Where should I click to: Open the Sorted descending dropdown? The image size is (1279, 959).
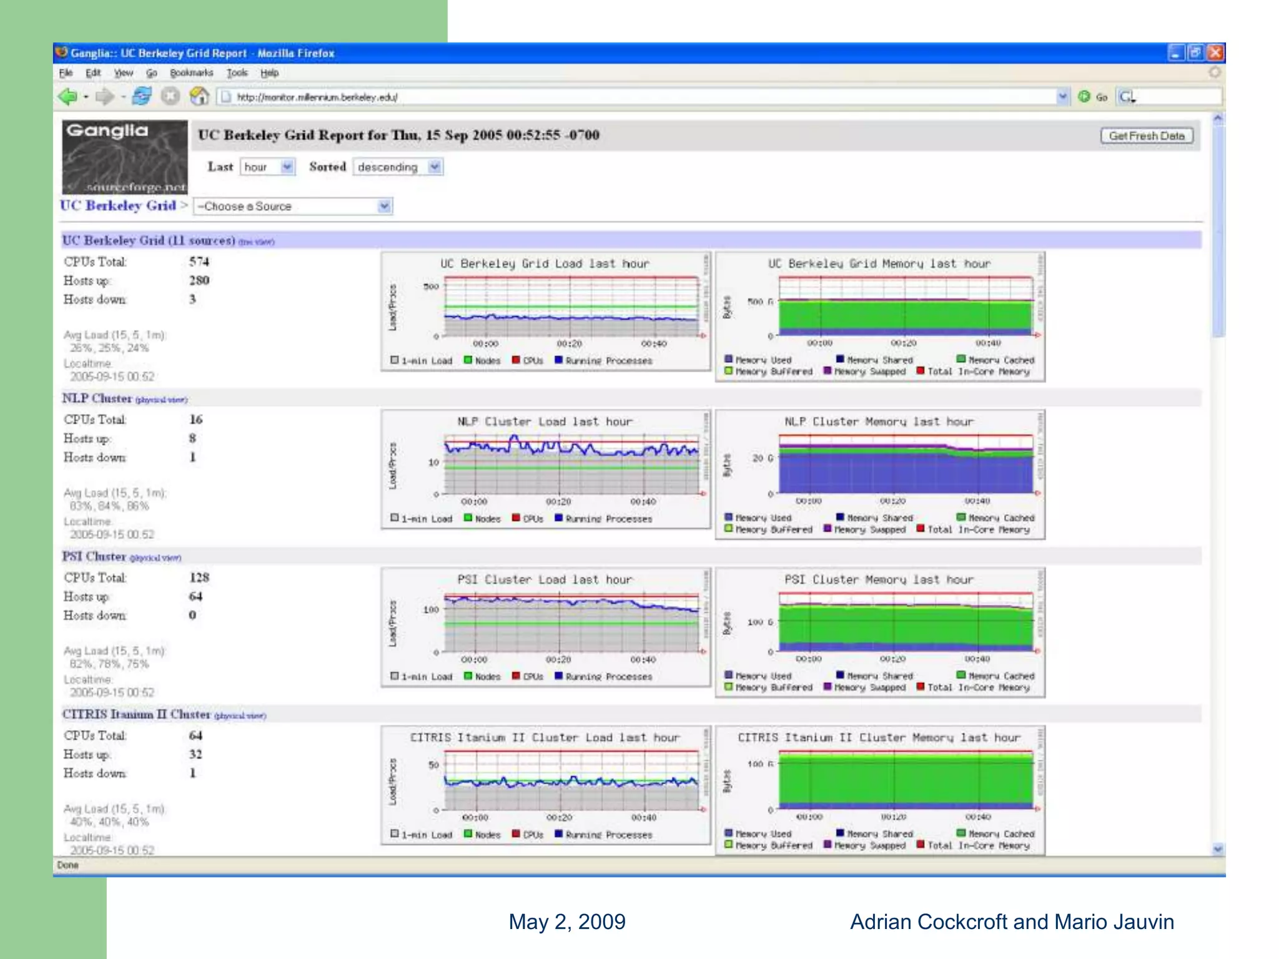(398, 167)
